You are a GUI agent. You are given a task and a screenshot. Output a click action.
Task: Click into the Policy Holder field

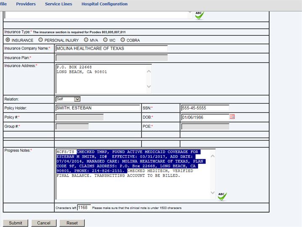coord(98,108)
